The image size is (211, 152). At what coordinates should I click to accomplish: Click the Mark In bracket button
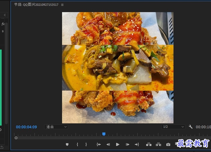pos(78,145)
